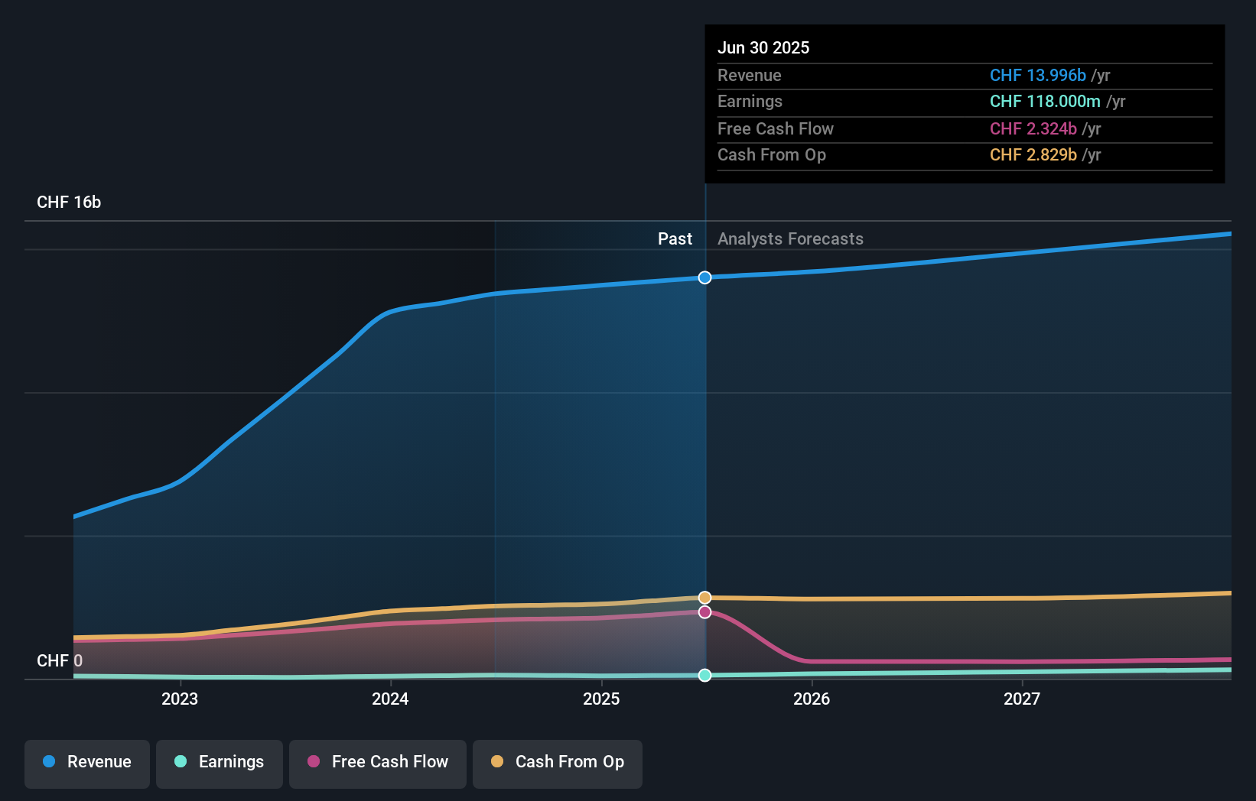Viewport: 1256px width, 801px height.
Task: Select the teal Earnings marker on the chart
Action: 704,675
